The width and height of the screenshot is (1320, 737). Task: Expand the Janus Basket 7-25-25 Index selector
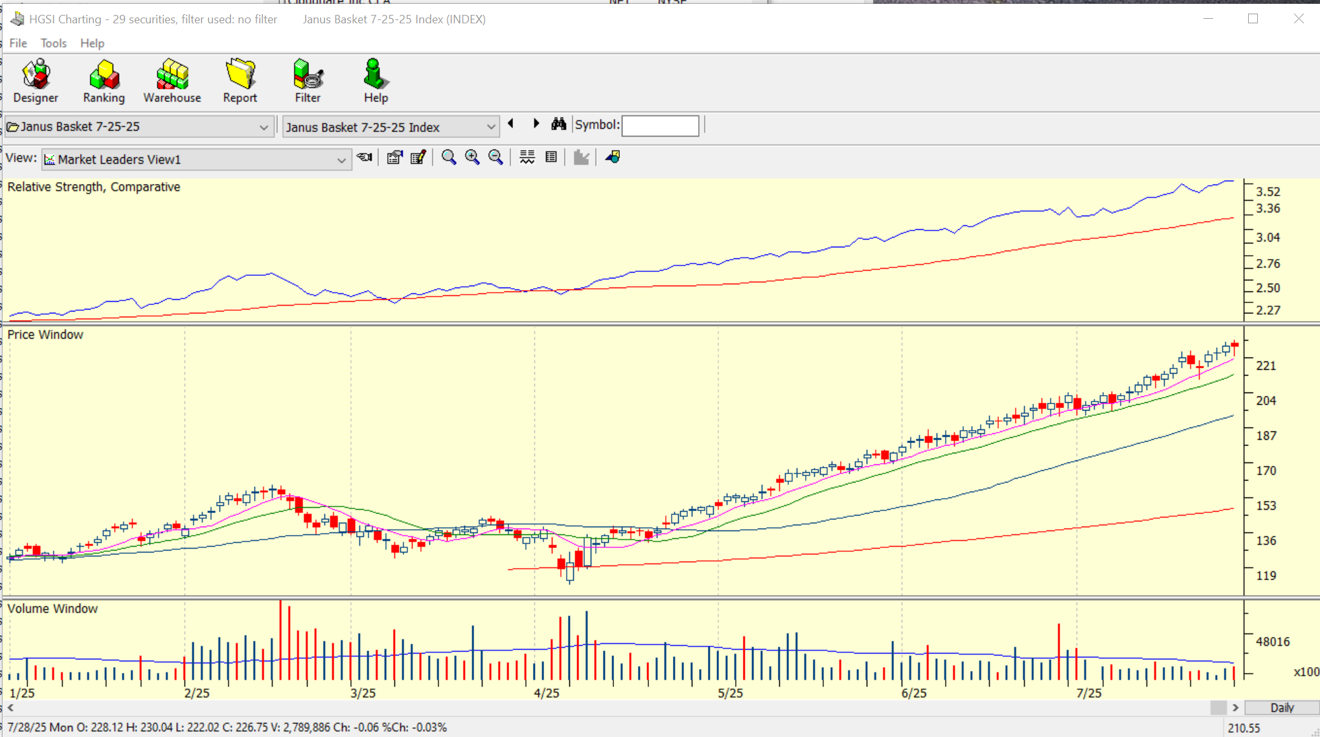pyautogui.click(x=391, y=127)
